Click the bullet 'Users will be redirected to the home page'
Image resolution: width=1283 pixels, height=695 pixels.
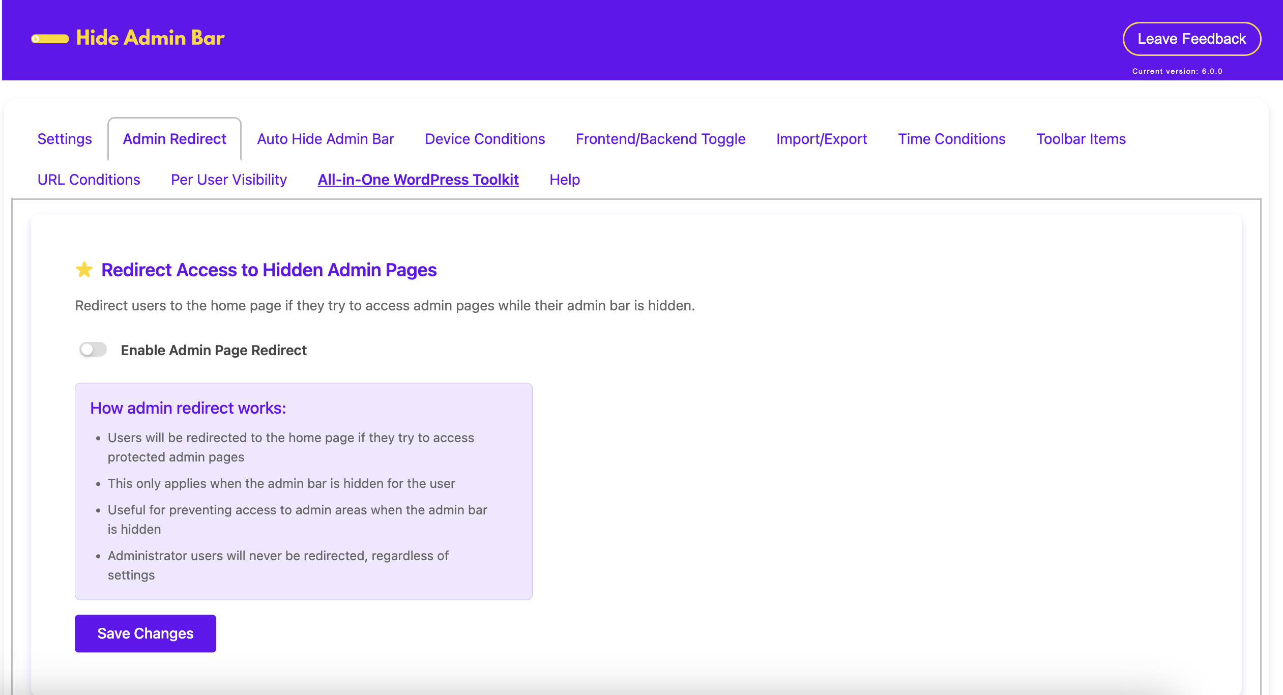291,447
